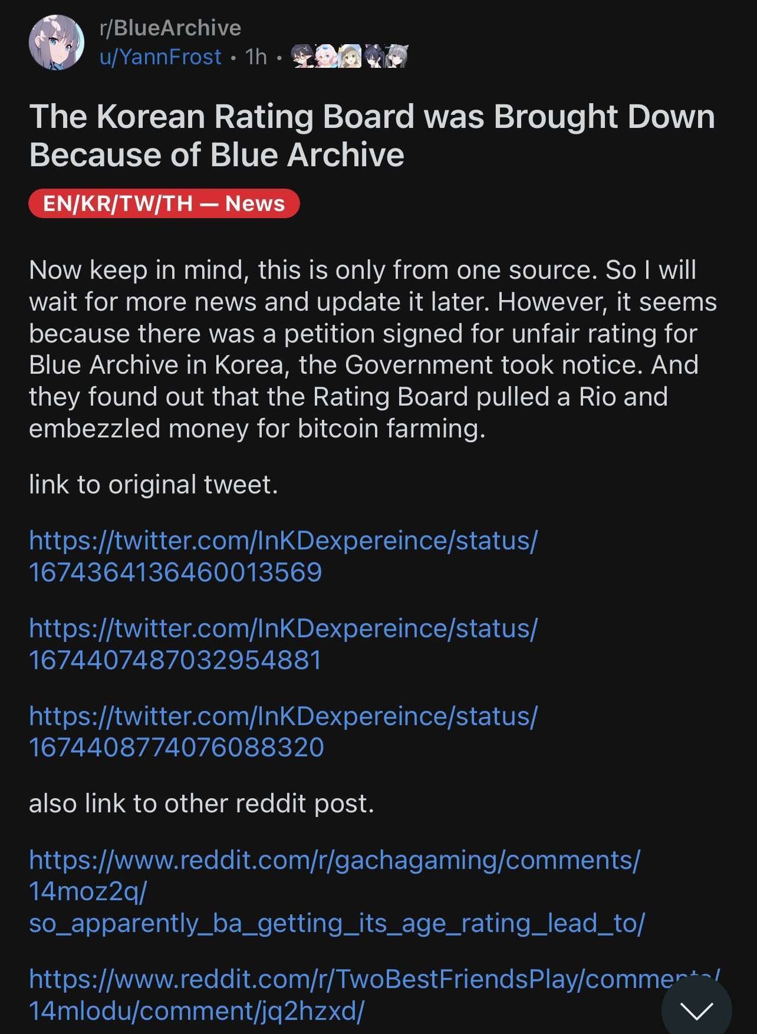Screen dimensions: 757x1034
Task: Tap the post body paragraph
Action: coord(371,349)
